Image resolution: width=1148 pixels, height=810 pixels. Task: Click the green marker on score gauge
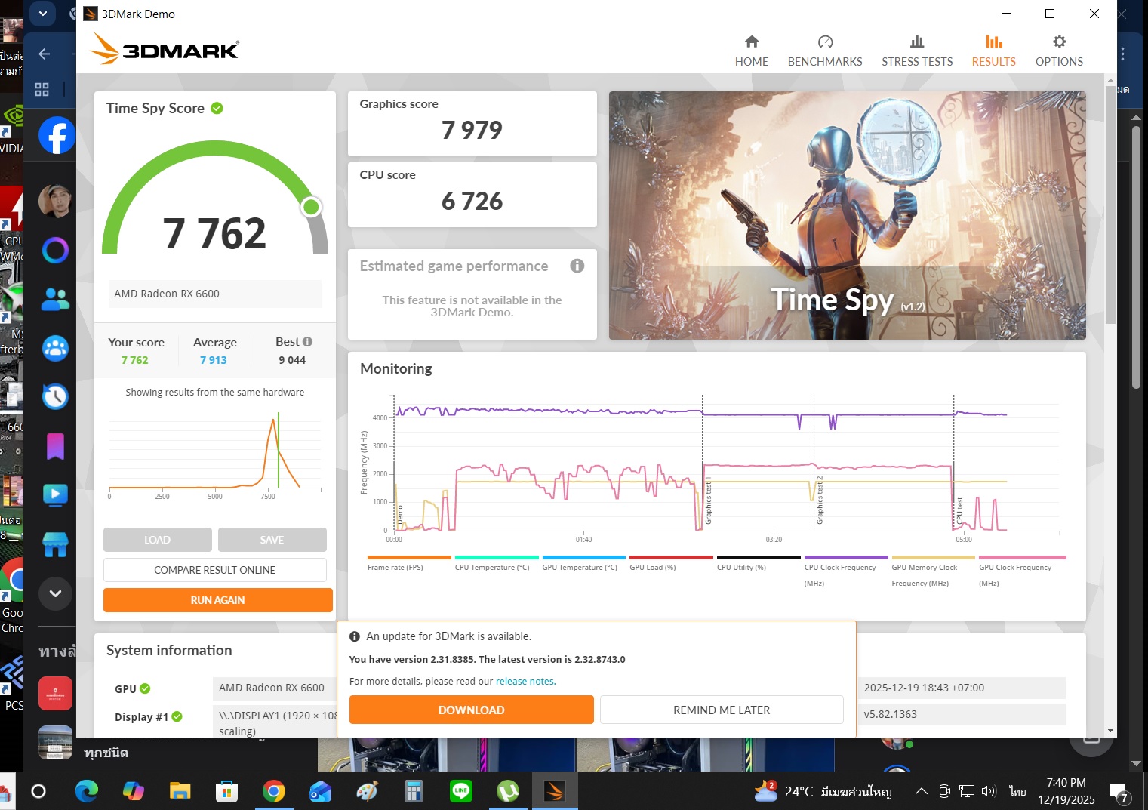tap(311, 207)
